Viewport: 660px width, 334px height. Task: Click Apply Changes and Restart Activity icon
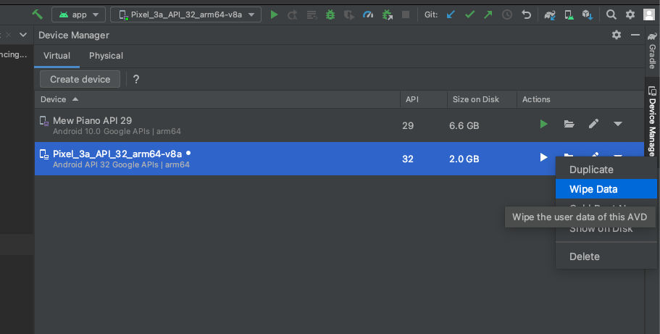click(x=293, y=15)
